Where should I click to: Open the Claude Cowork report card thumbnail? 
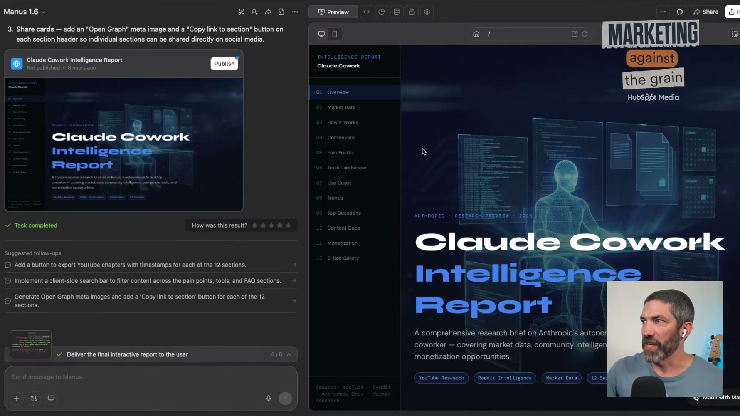pyautogui.click(x=124, y=144)
